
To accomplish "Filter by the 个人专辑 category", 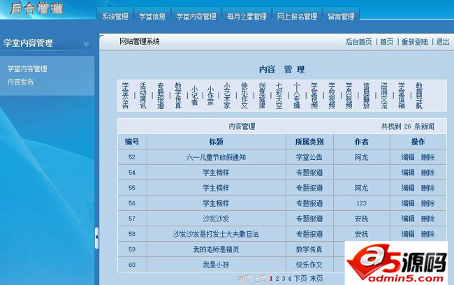I will pyautogui.click(x=297, y=96).
